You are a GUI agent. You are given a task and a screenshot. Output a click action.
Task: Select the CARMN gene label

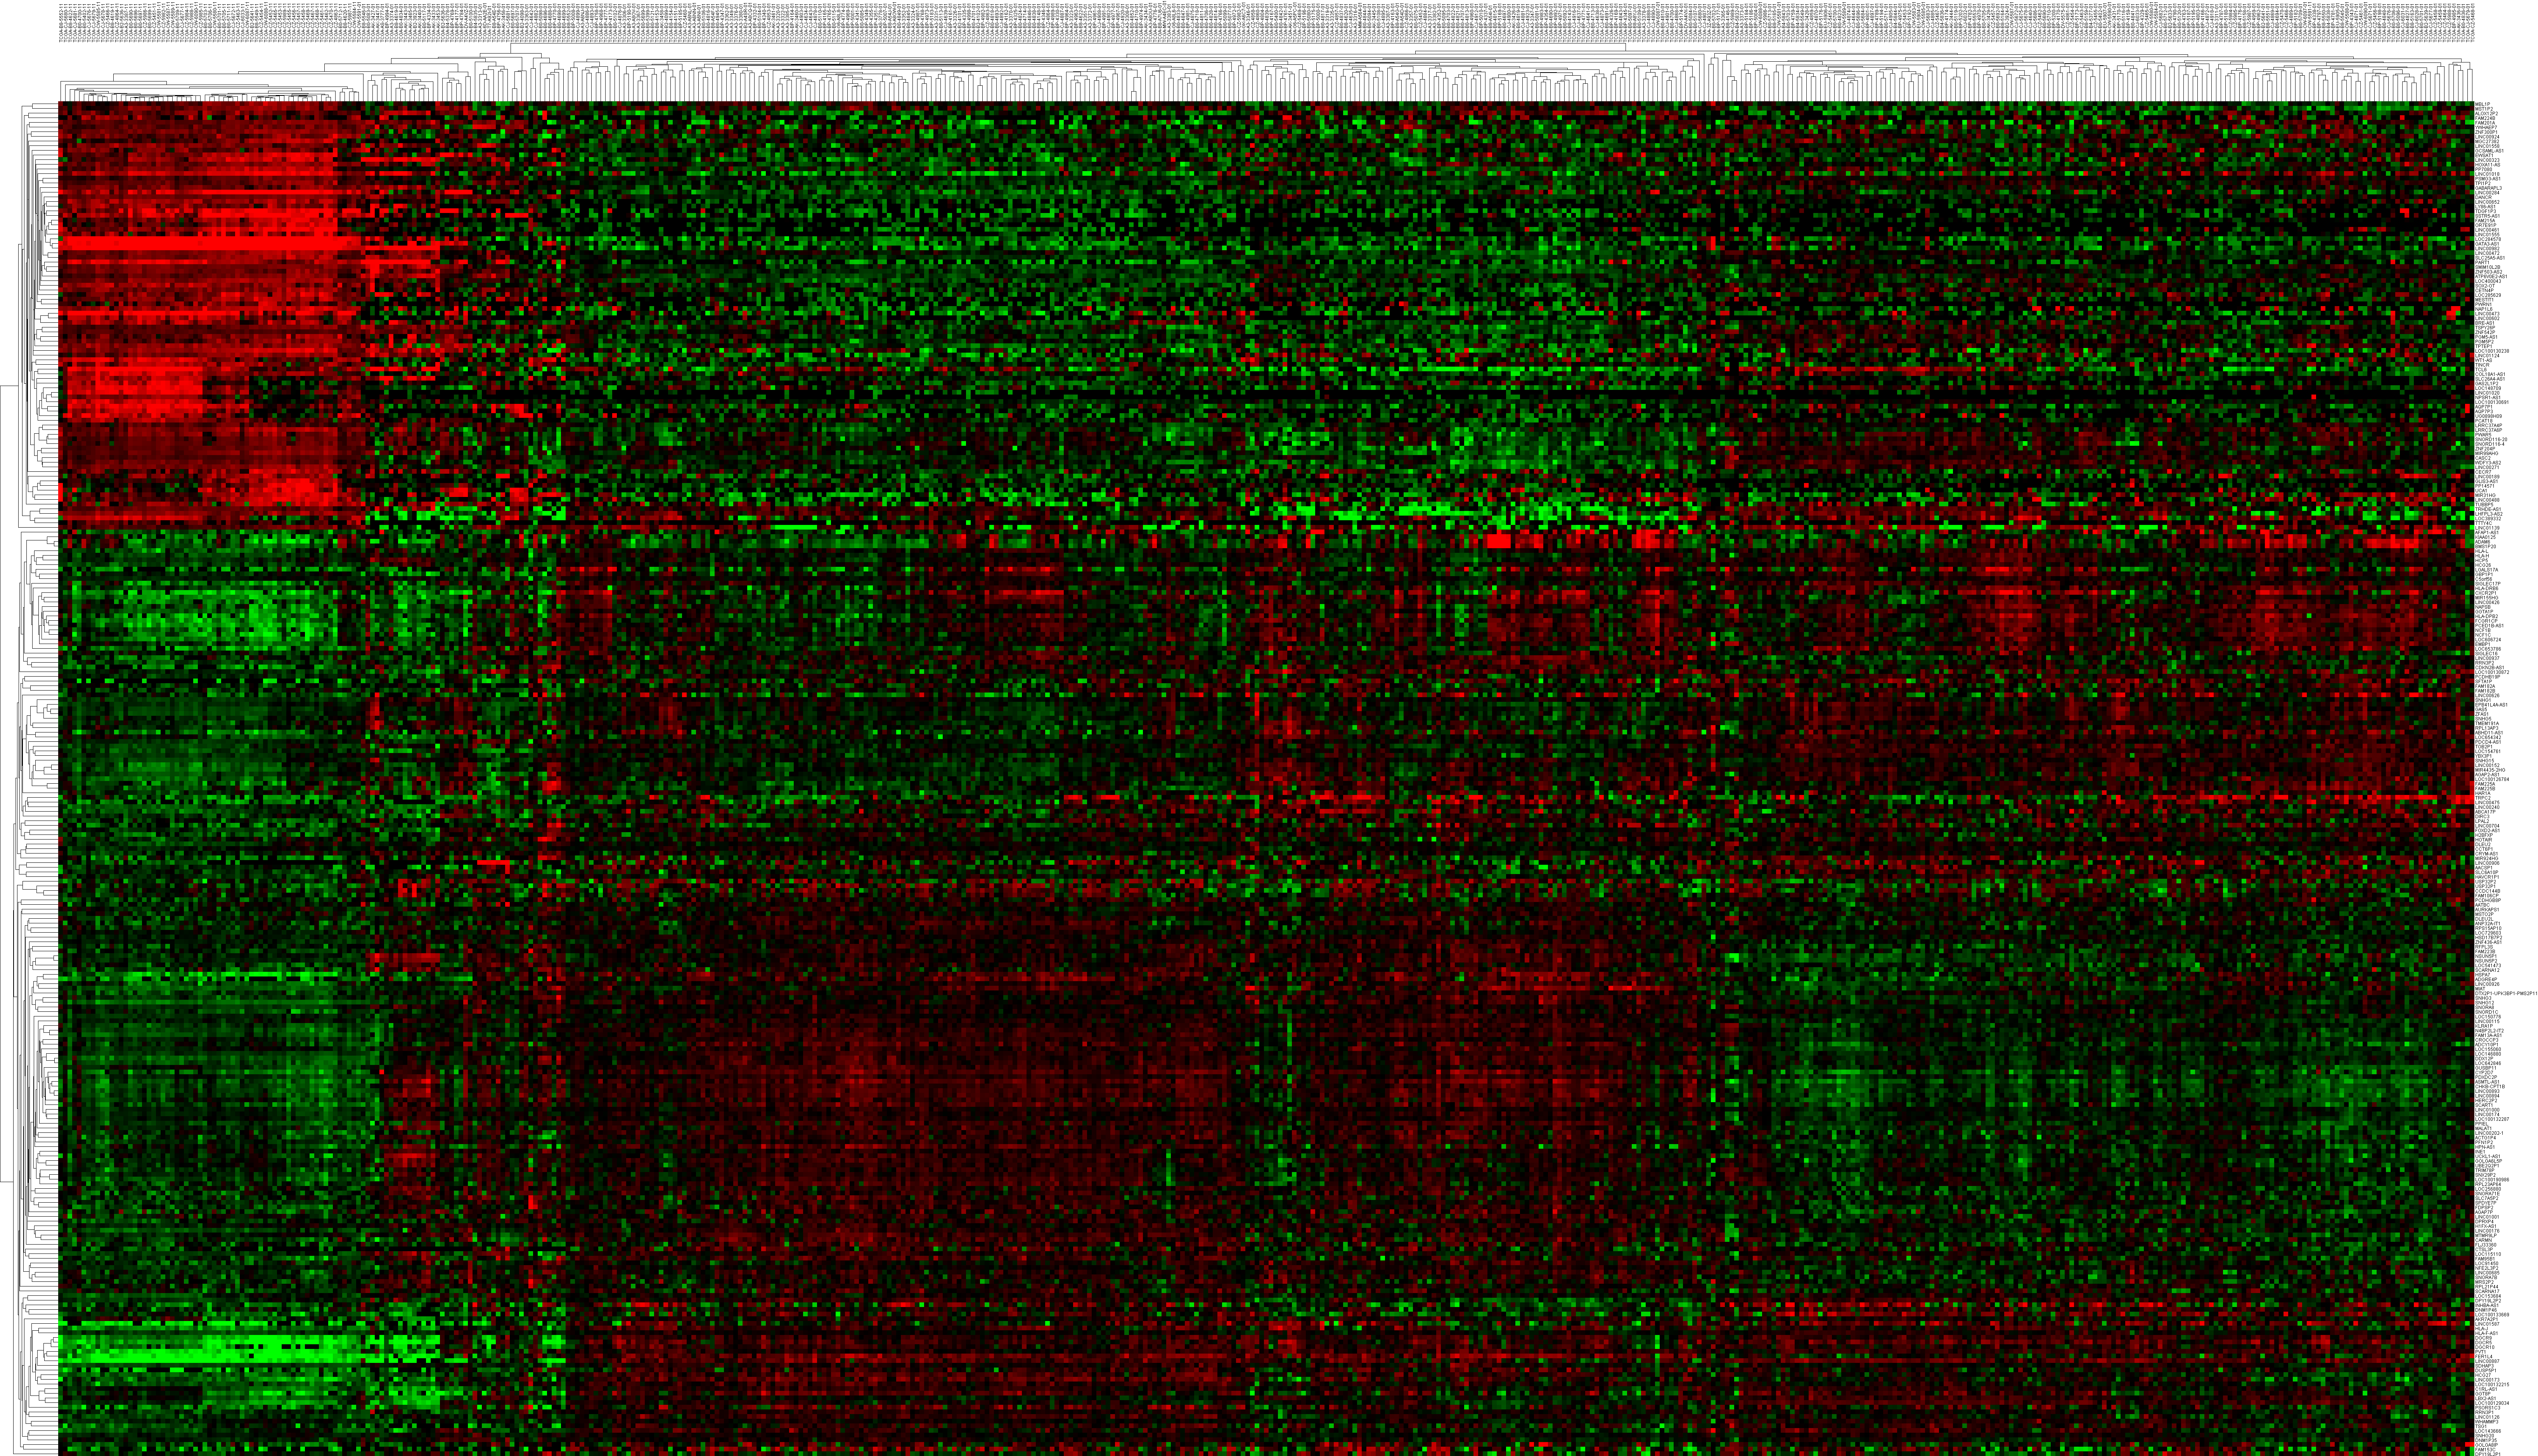click(x=2484, y=1240)
